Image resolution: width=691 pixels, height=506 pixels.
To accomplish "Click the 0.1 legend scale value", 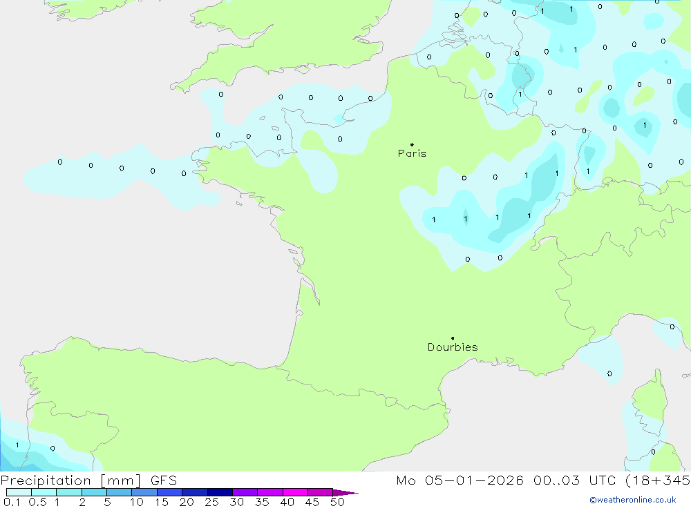I will click(x=12, y=502).
